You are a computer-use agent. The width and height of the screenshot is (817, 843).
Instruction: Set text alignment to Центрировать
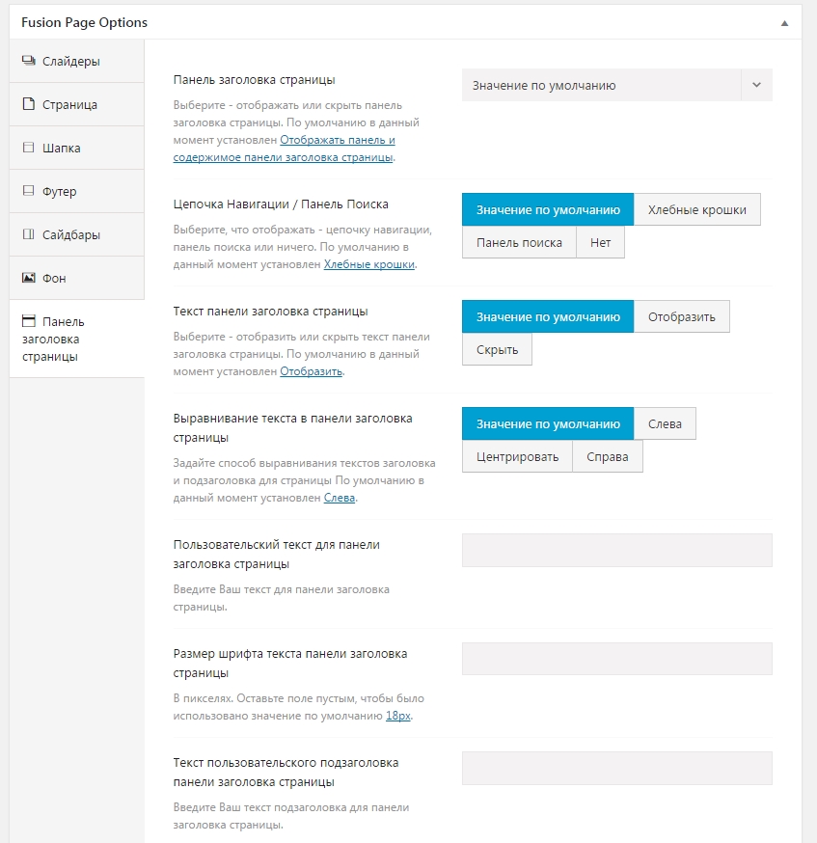click(517, 456)
